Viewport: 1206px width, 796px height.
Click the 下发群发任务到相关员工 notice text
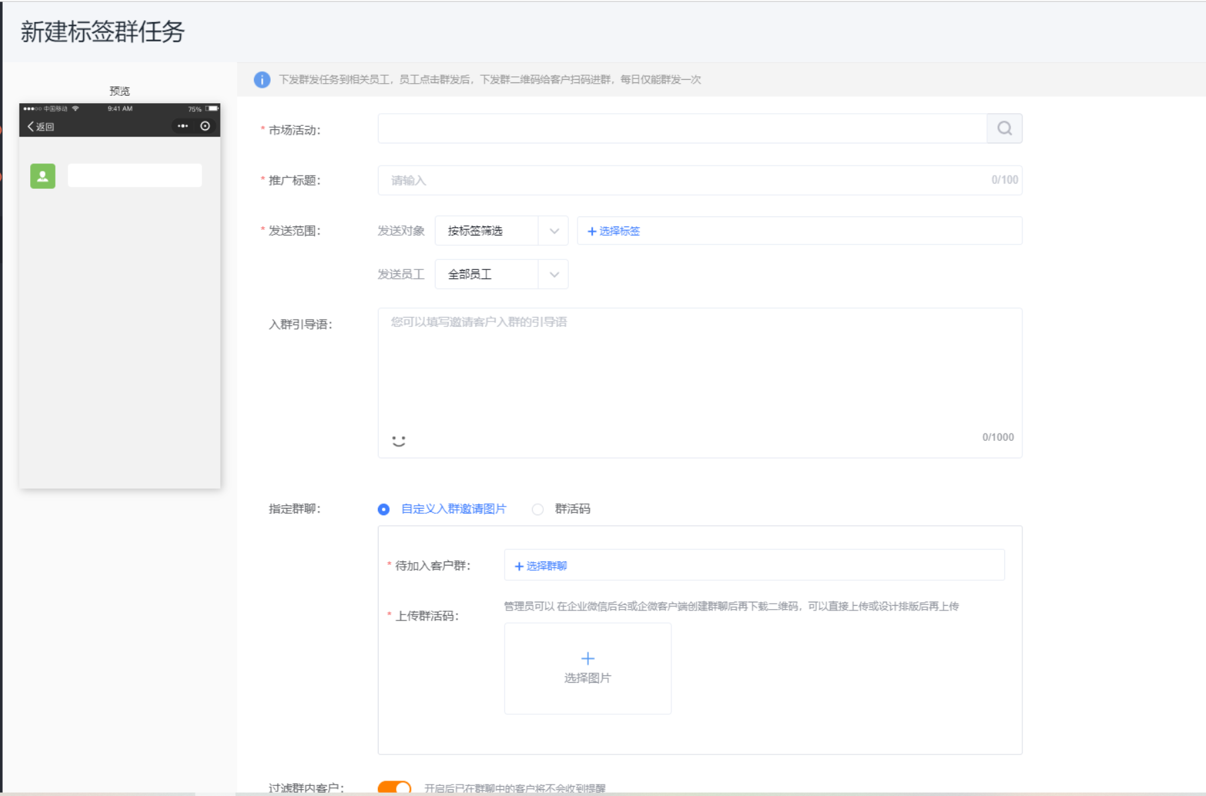[490, 80]
